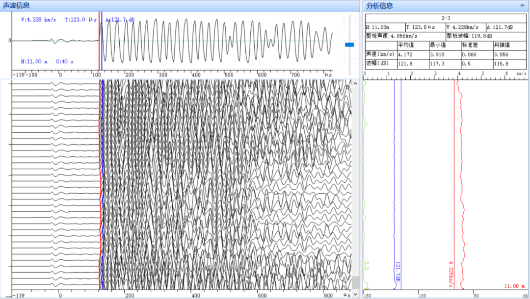Viewport: 530px width, 299px height.
Task: Click the 3.910 minimum velocity cell
Action: coord(445,54)
